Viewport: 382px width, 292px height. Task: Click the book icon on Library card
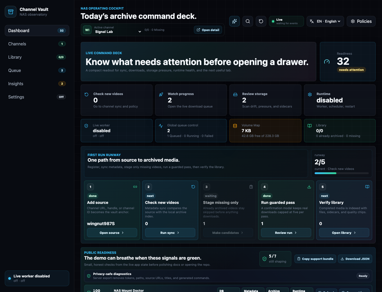[310, 126]
